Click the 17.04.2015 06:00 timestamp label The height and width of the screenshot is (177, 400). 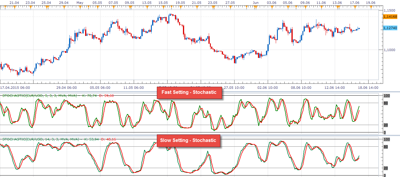(x=15, y=88)
